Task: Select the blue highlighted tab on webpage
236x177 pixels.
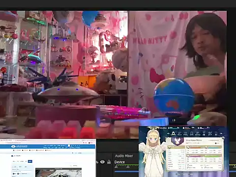Action: point(30,161)
